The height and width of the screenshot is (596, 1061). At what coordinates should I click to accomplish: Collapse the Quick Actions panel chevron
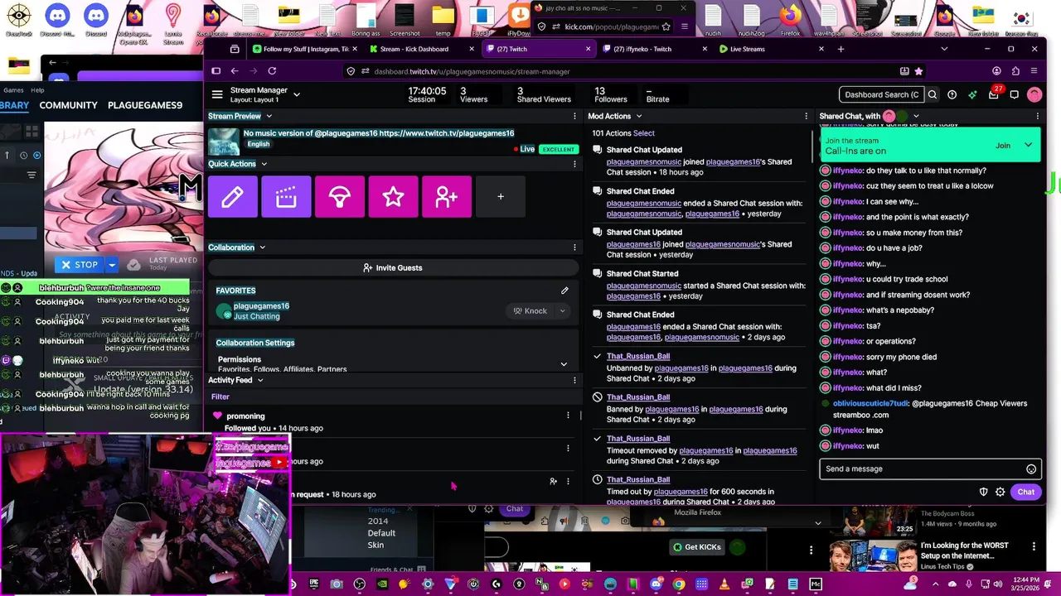[264, 164]
